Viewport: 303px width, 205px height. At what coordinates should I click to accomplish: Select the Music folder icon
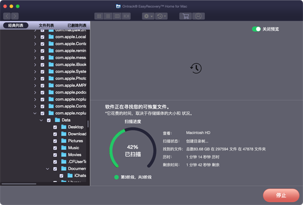(x=64, y=147)
